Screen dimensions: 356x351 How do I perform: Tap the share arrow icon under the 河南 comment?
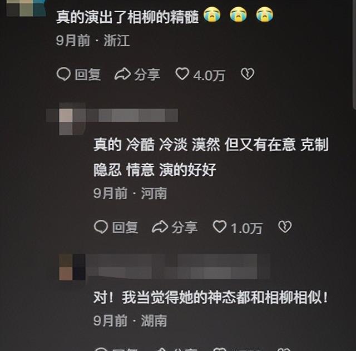point(160,227)
